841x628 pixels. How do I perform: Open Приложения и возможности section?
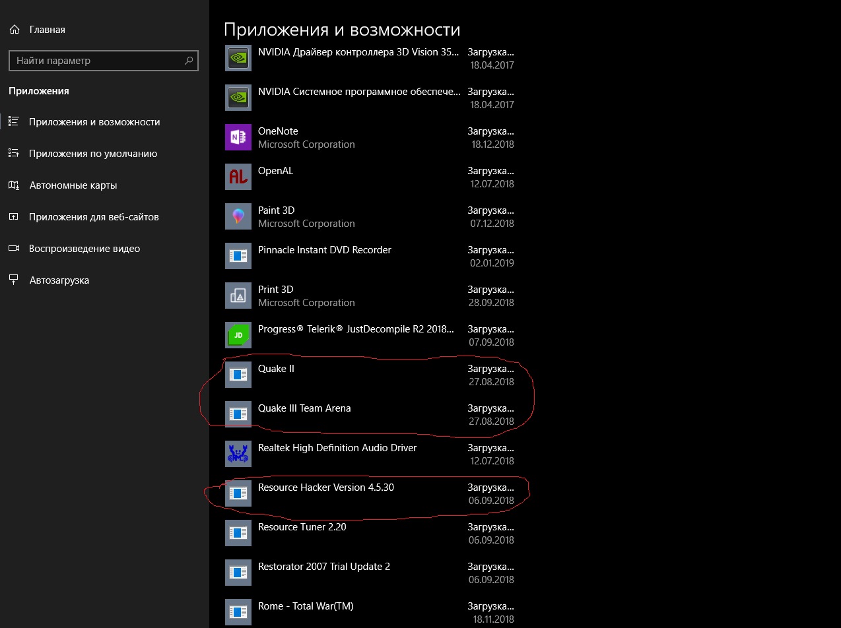[x=94, y=122]
